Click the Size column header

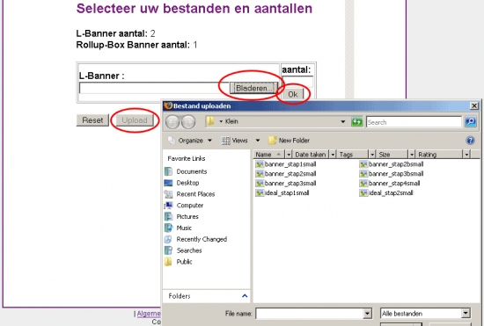click(392, 155)
